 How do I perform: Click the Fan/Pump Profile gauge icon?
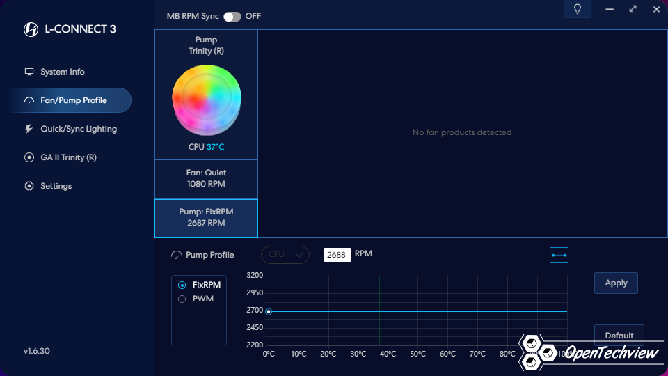(x=29, y=100)
